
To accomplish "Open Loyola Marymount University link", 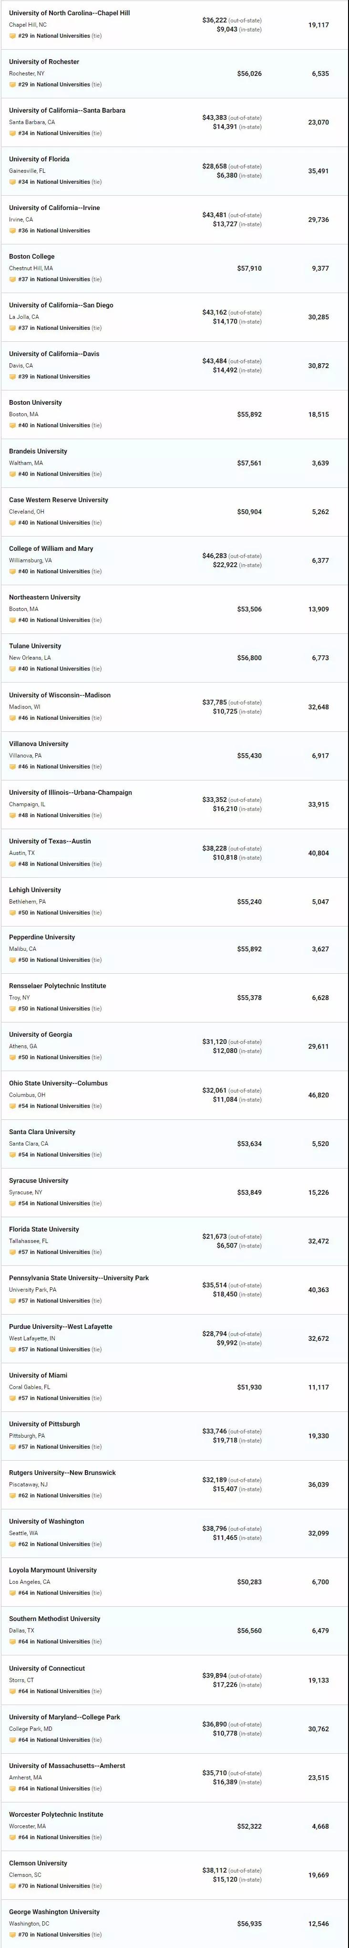I will (53, 1570).
